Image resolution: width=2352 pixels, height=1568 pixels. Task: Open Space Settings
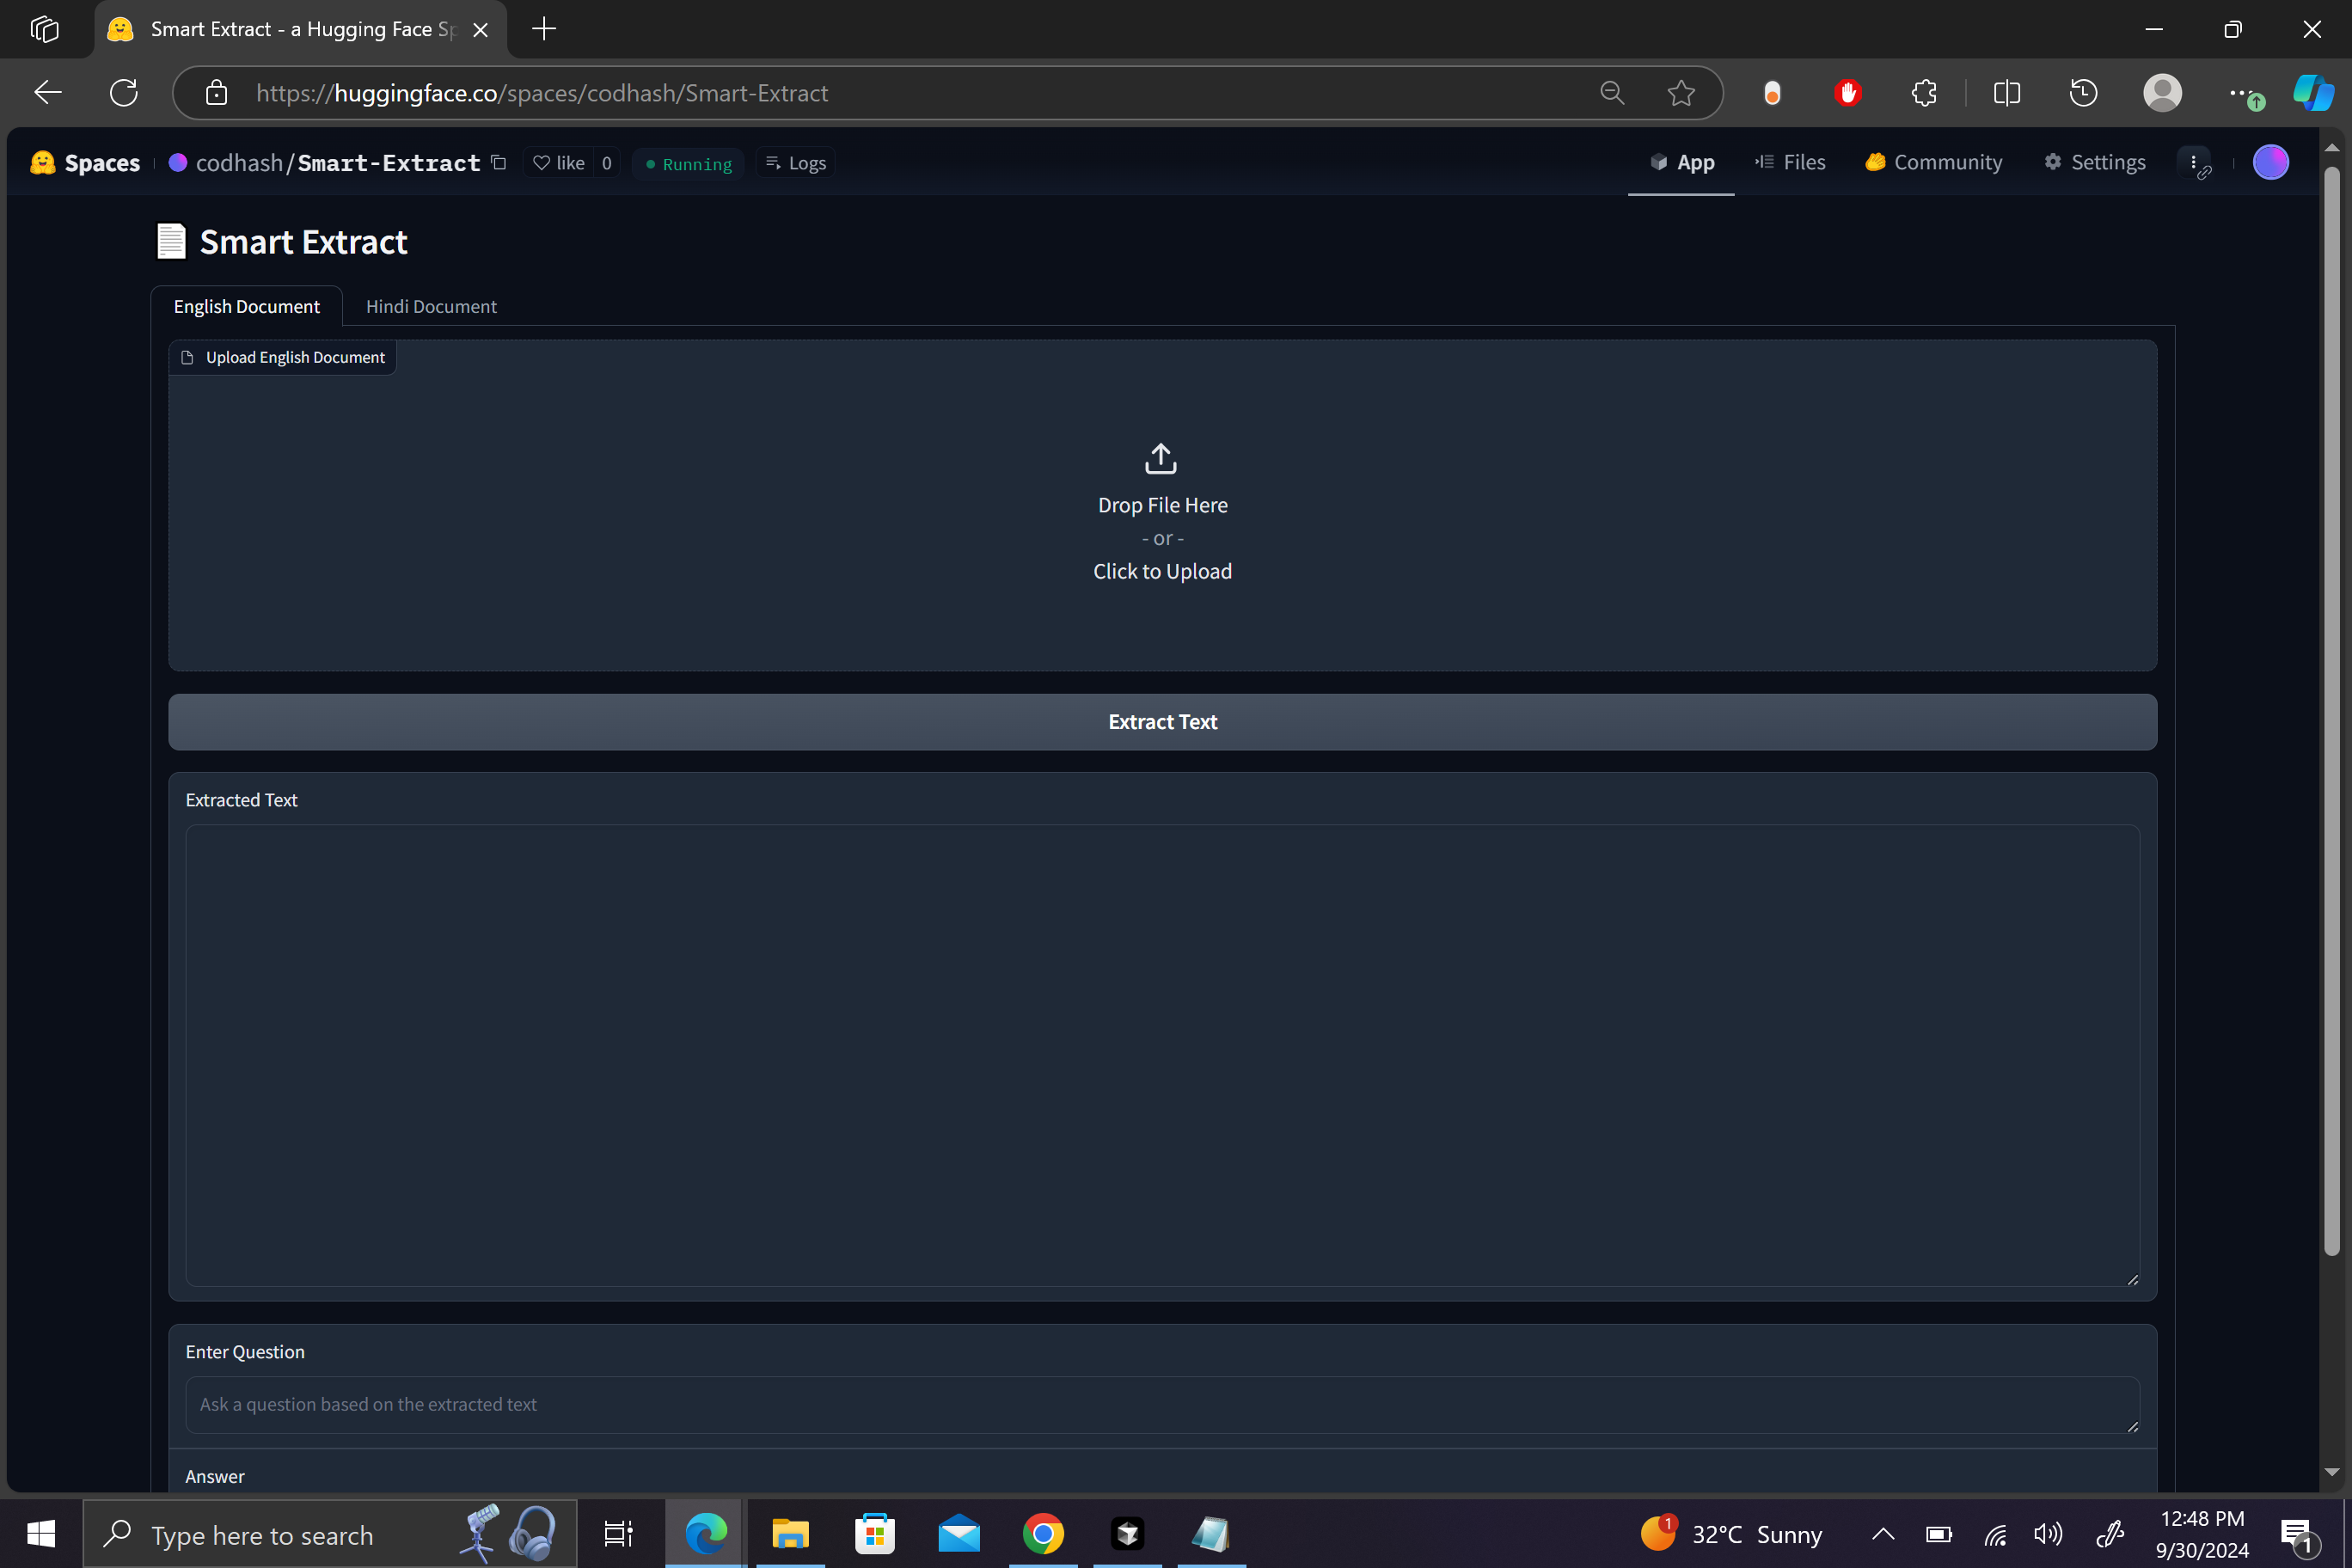pyautogui.click(x=2094, y=162)
